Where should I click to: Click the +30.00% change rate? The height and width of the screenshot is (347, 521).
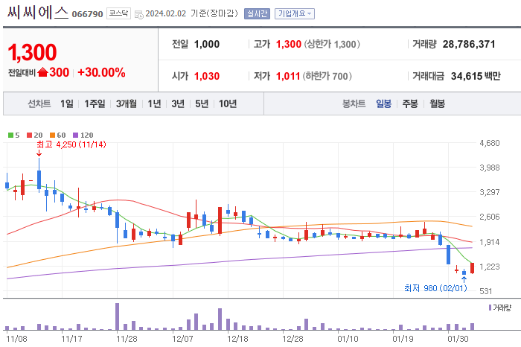[101, 72]
